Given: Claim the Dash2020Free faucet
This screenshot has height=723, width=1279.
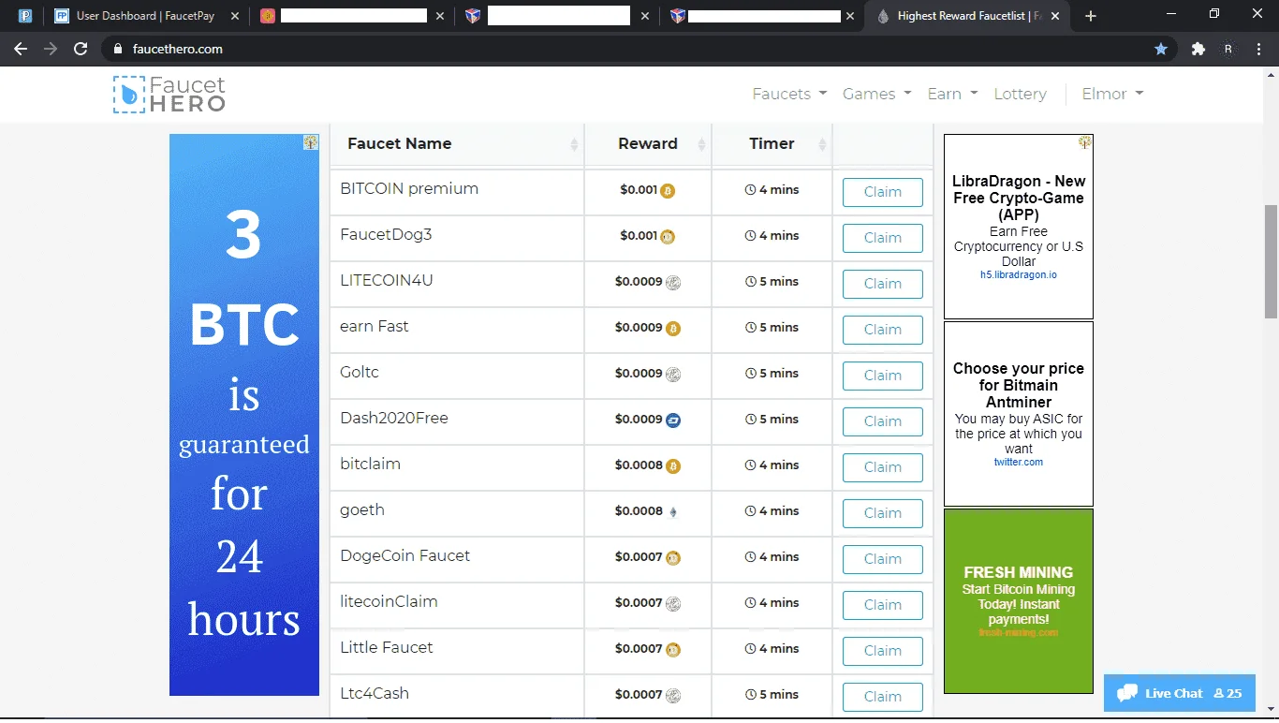Looking at the screenshot, I should [x=883, y=421].
